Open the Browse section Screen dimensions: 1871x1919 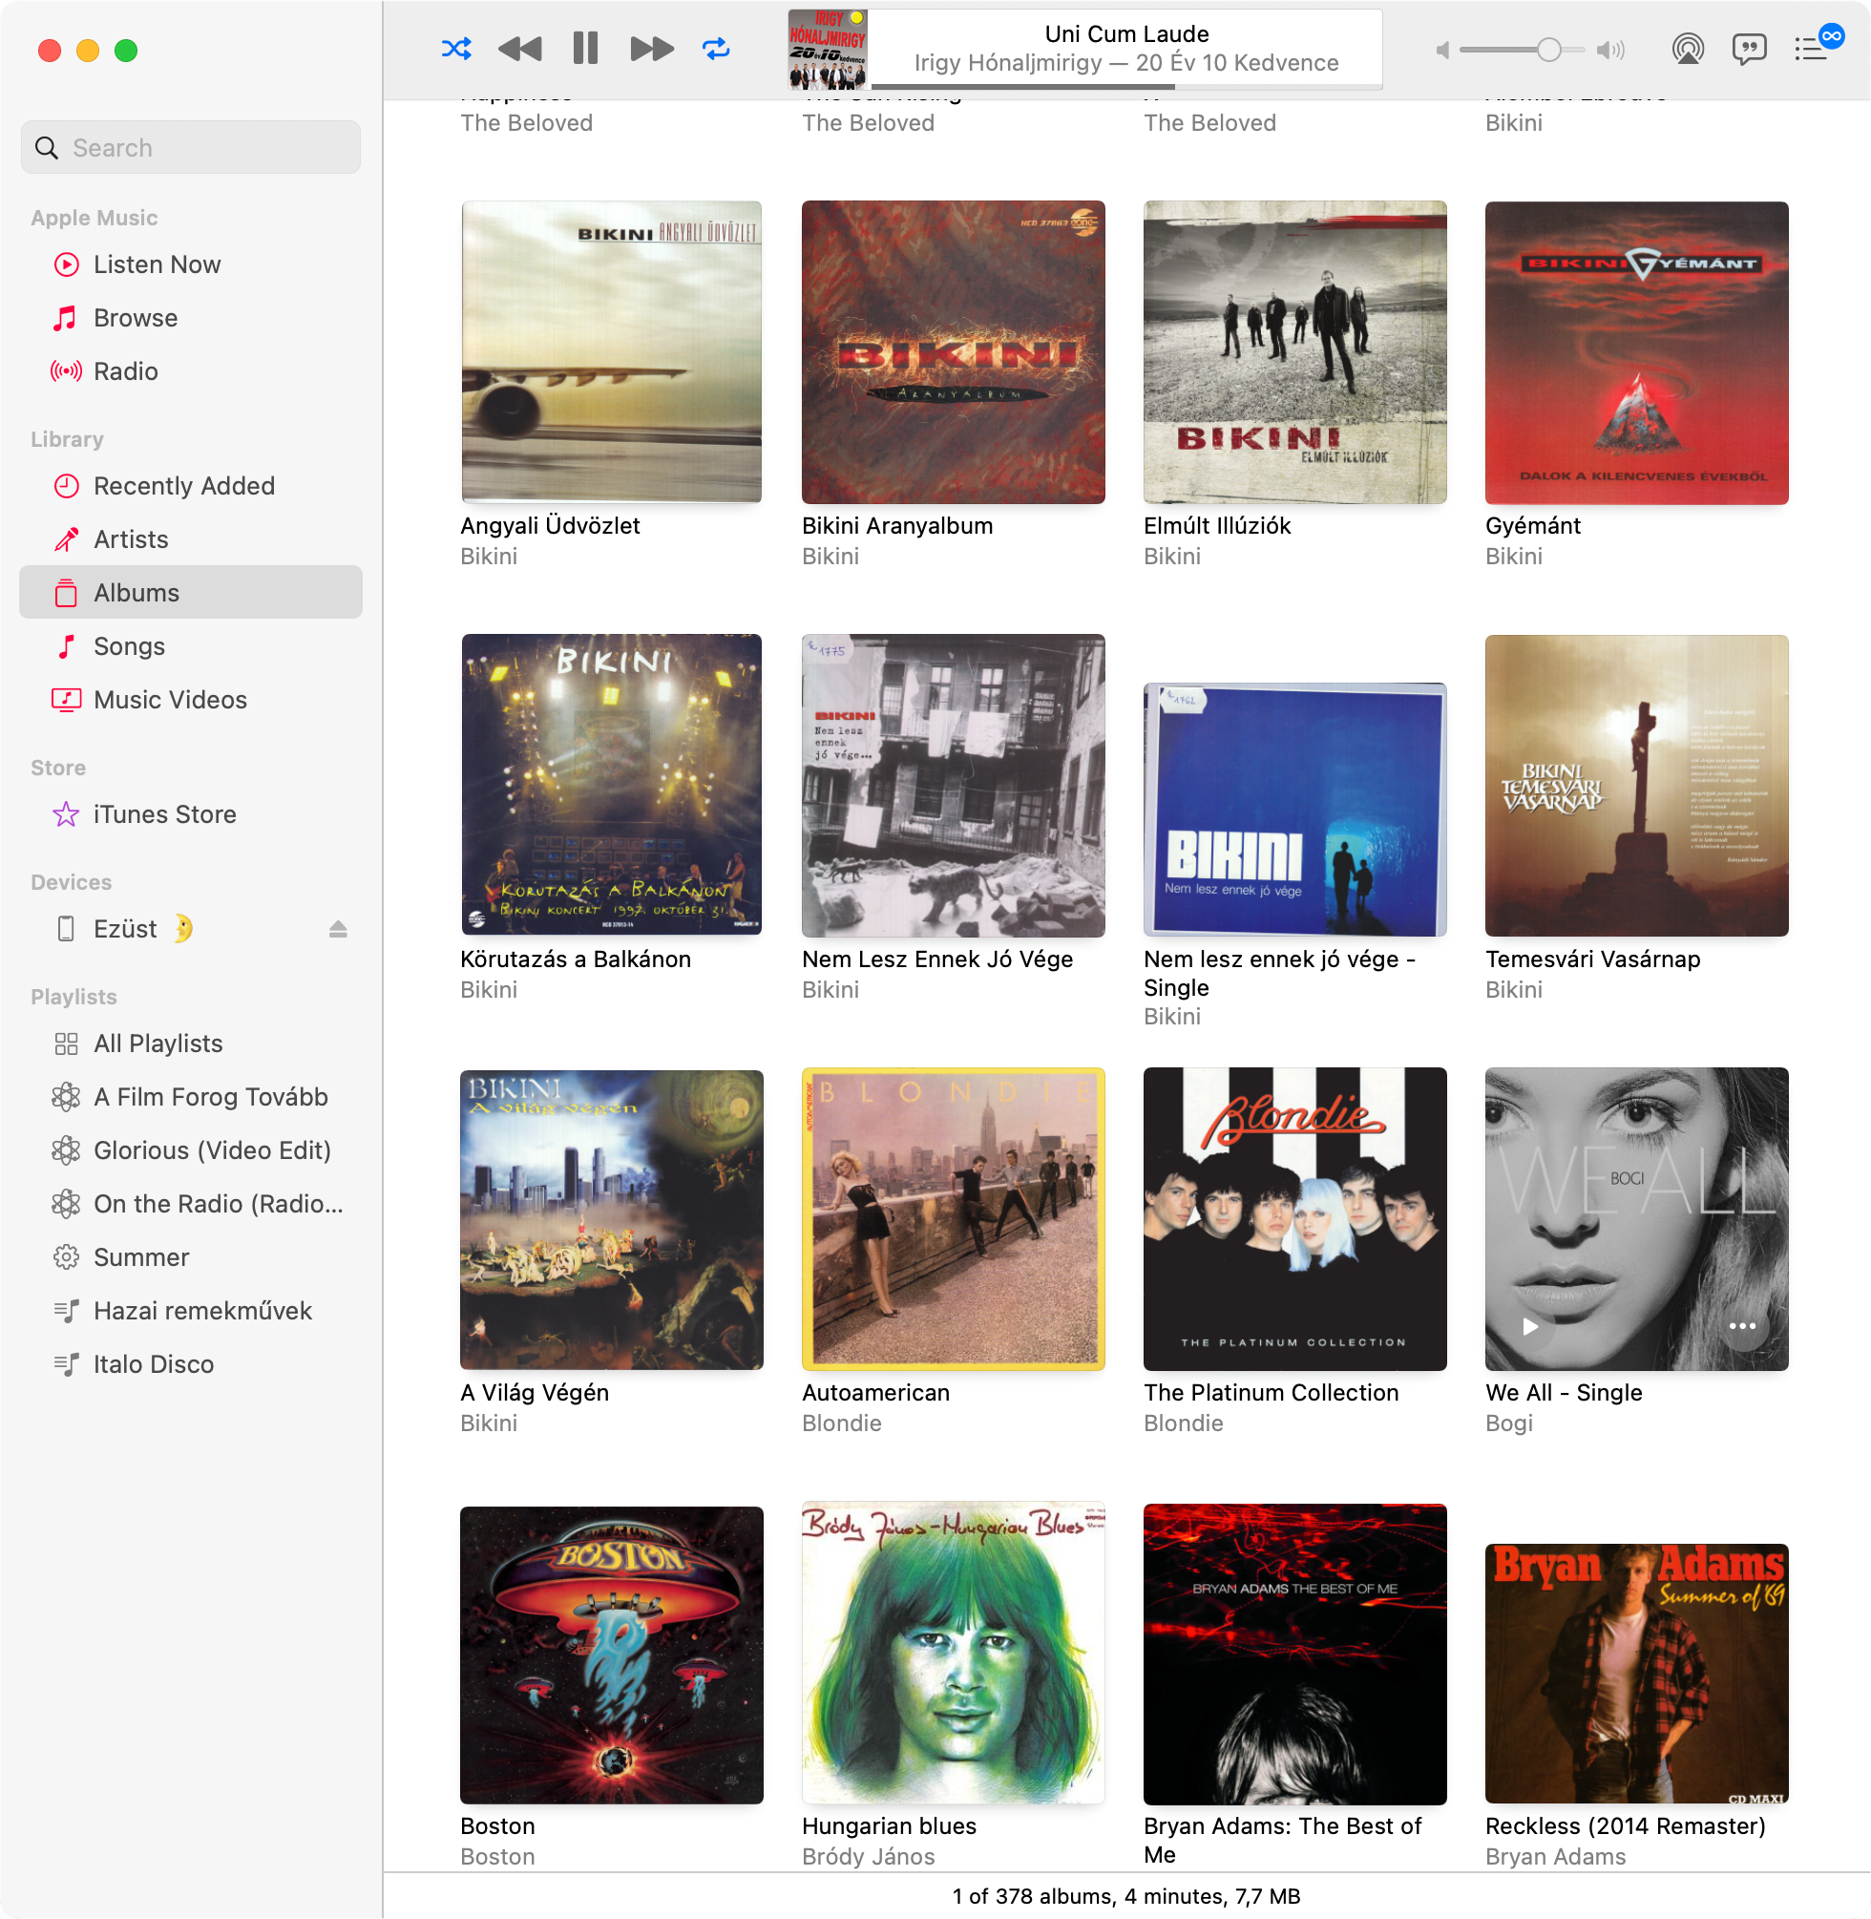[192, 317]
